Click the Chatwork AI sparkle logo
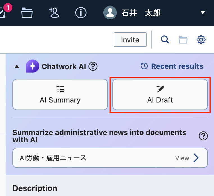The height and width of the screenshot is (196, 214). (x=33, y=66)
